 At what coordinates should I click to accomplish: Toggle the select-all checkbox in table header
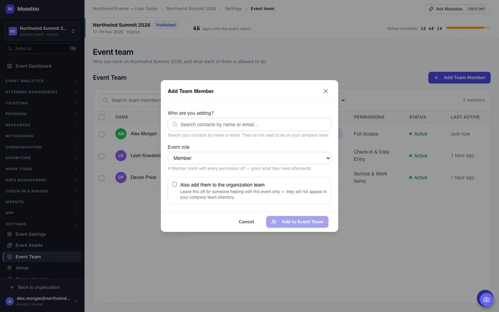point(101,117)
